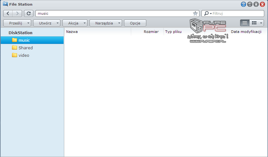Sort by Data modyfikacji column header
The width and height of the screenshot is (268, 157).
coord(246,32)
